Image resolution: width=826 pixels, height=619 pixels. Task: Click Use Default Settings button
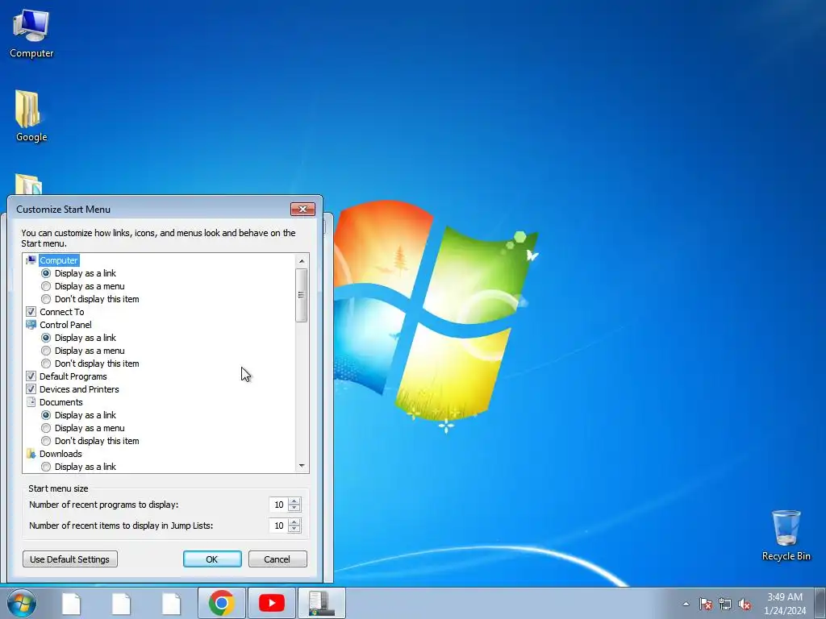(x=70, y=559)
